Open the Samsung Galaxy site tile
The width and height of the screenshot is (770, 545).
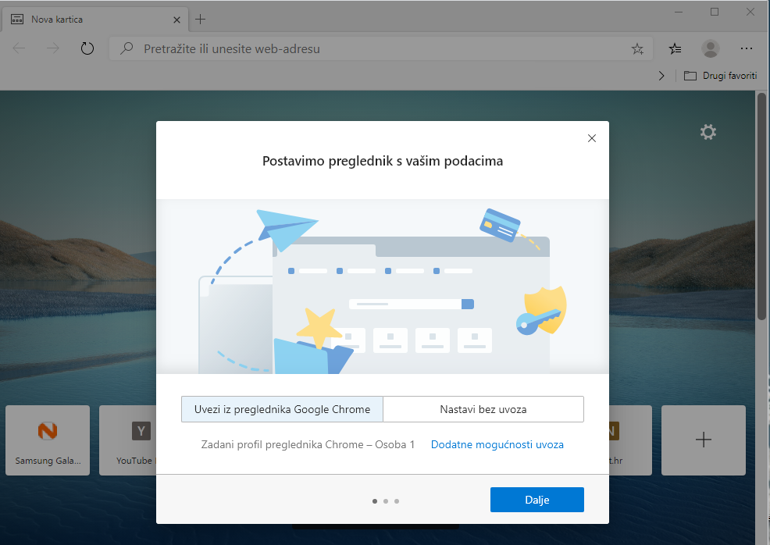[48, 440]
